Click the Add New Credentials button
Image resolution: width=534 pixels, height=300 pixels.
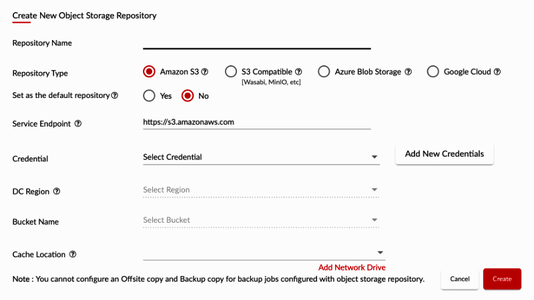(445, 154)
